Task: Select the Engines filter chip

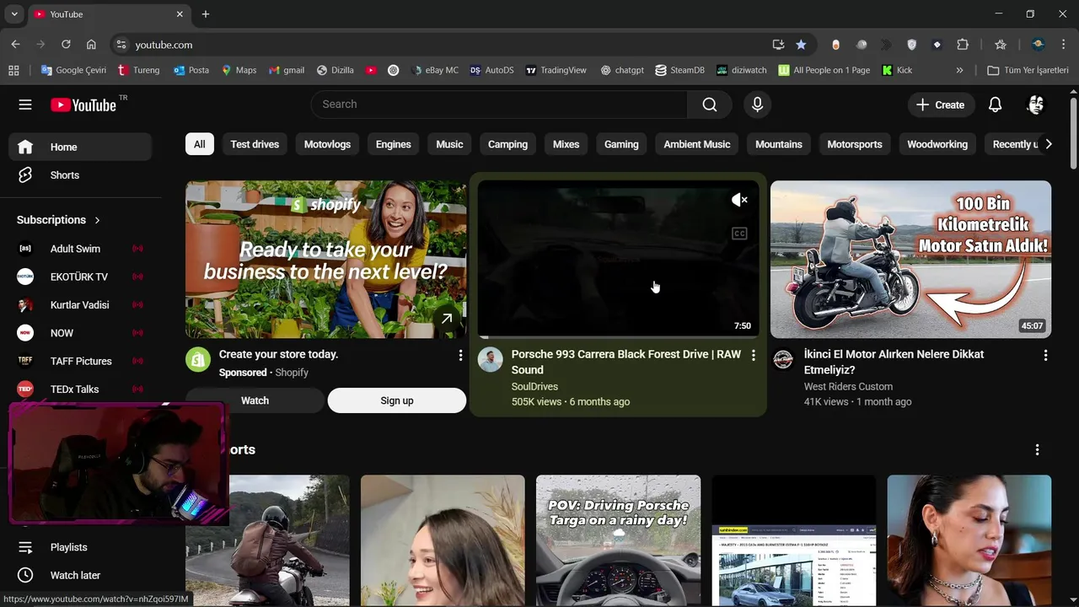Action: (393, 144)
